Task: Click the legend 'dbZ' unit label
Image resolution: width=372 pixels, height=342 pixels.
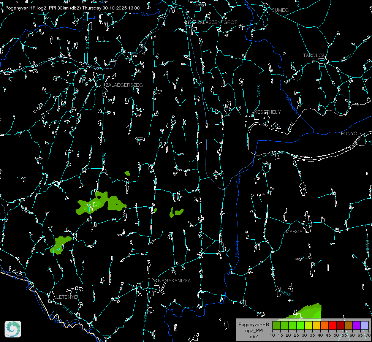Action: coord(253,337)
